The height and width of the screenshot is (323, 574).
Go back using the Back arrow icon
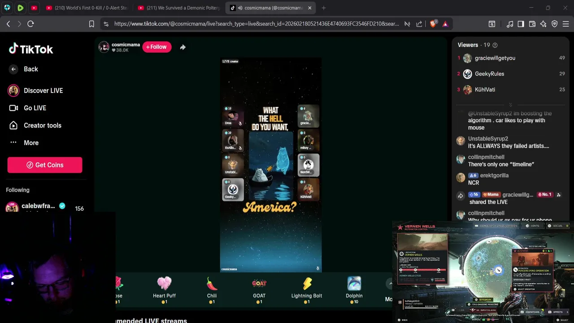coord(13,69)
